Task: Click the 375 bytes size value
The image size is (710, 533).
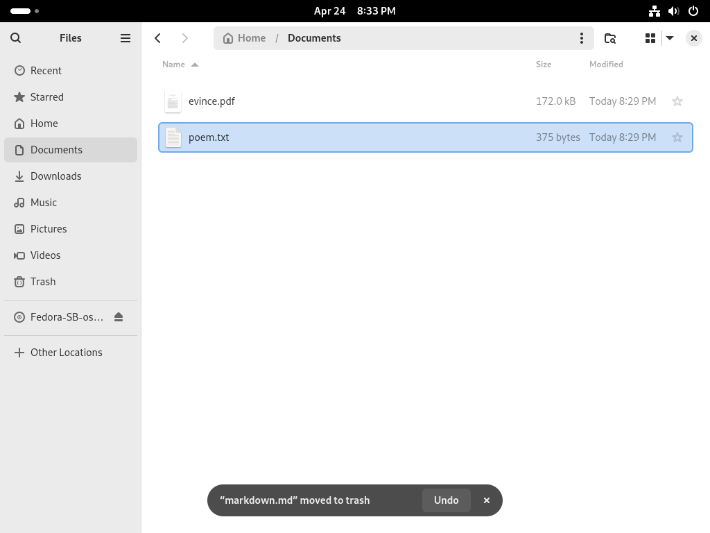Action: [x=558, y=137]
